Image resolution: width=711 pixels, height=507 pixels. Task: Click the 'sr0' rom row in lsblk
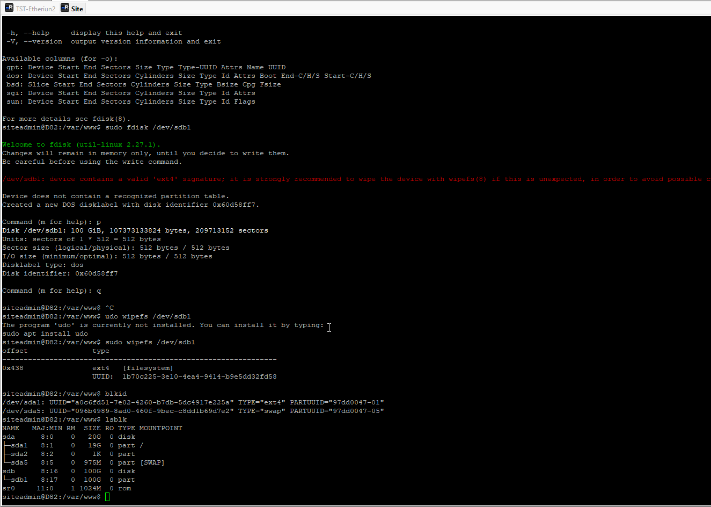pyautogui.click(x=67, y=488)
